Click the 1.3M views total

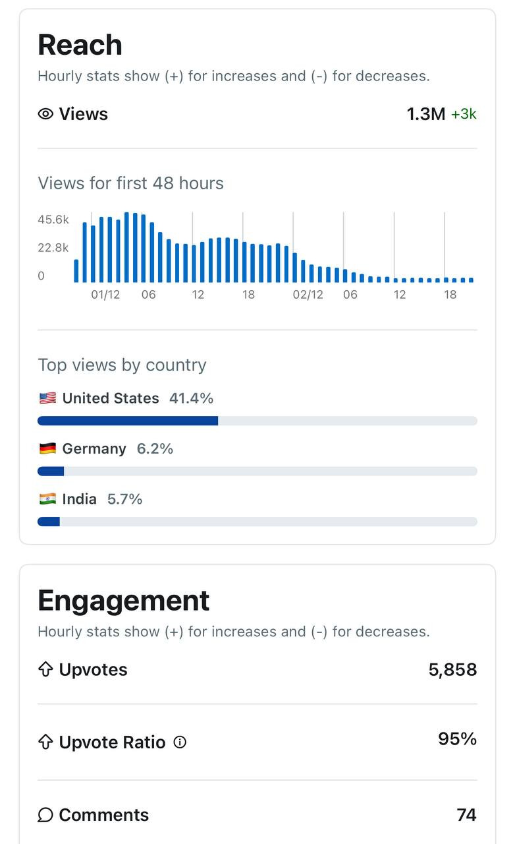[x=426, y=114]
